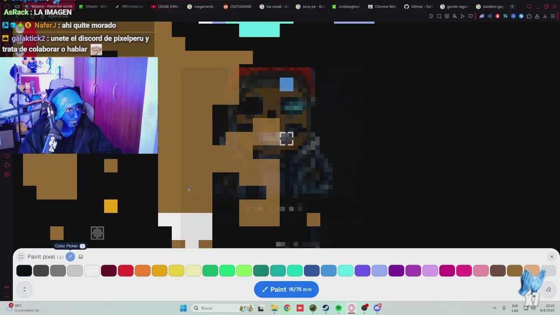The width and height of the screenshot is (560, 315).
Task: Click square icon right of Color Picker
Action: point(81,257)
